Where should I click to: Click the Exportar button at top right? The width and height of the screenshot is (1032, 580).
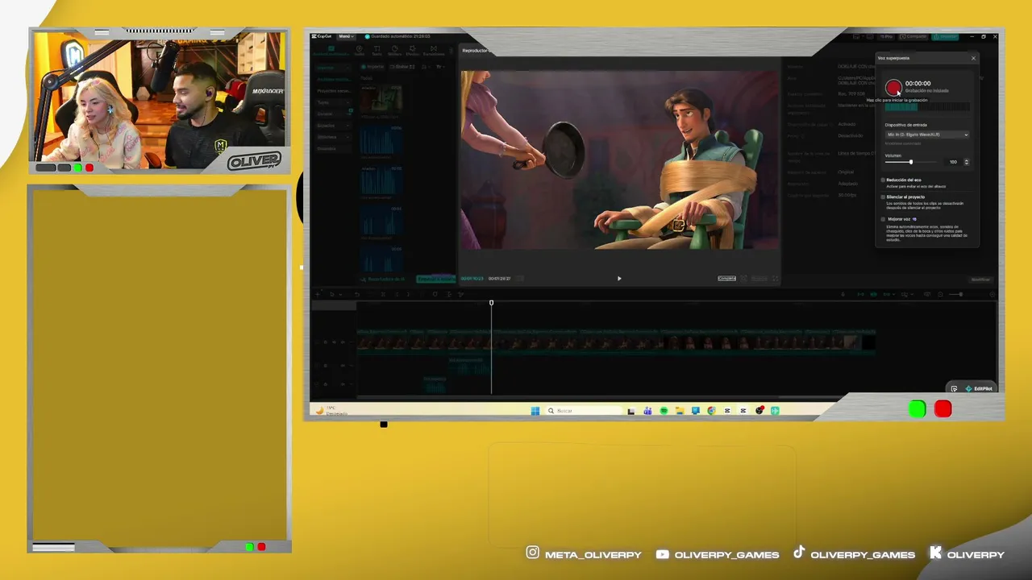pyautogui.click(x=946, y=36)
